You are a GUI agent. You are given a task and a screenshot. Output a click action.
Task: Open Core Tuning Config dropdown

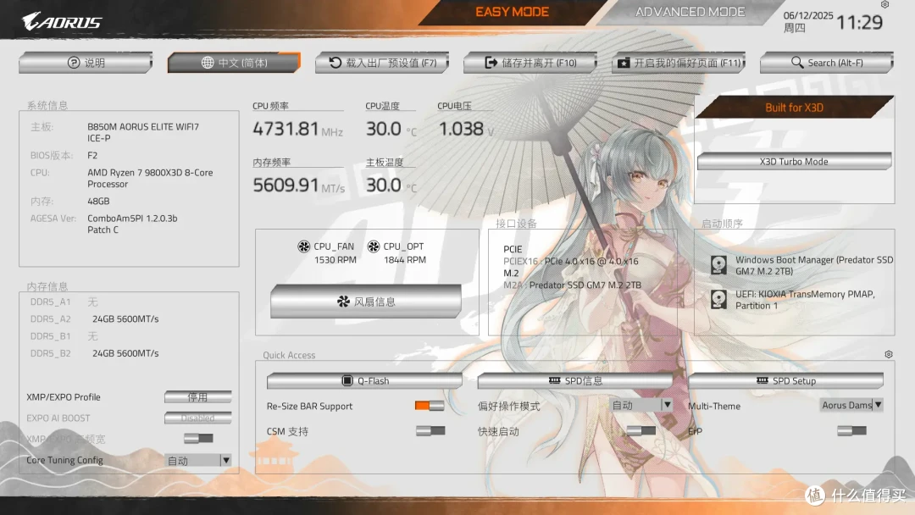pos(197,460)
